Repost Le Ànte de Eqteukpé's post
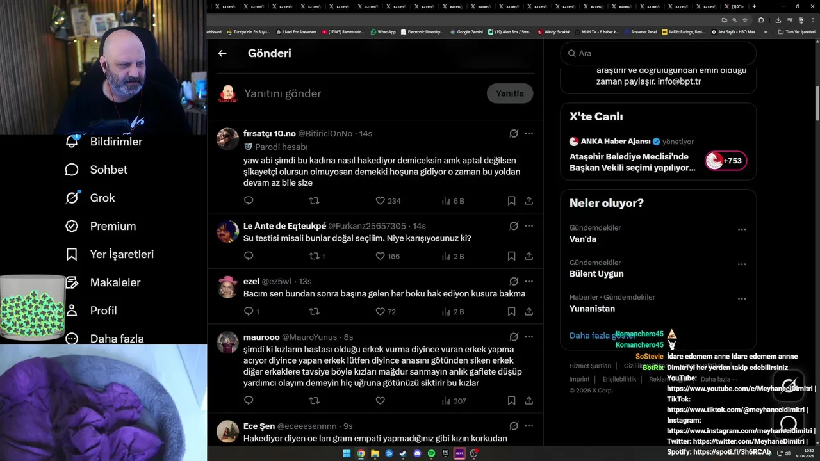This screenshot has width=820, height=461. (317, 256)
